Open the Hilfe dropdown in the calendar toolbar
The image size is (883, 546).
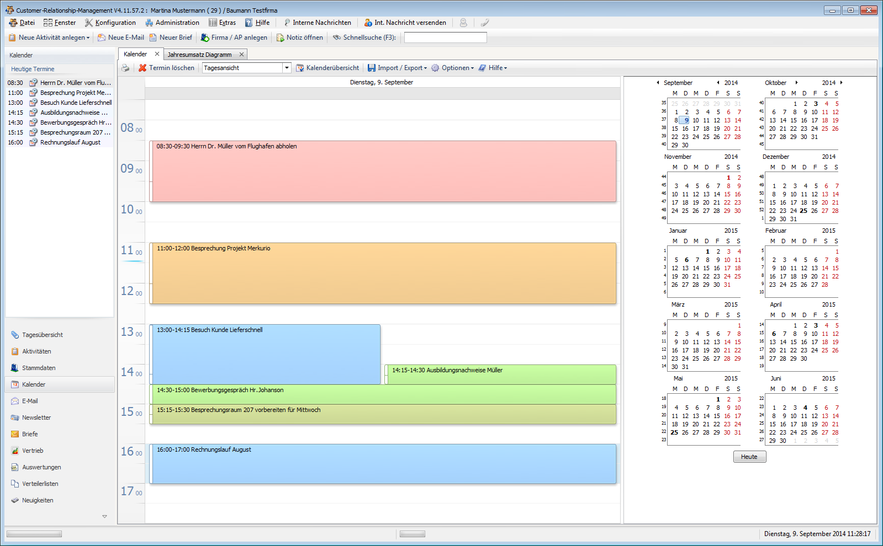coord(493,68)
